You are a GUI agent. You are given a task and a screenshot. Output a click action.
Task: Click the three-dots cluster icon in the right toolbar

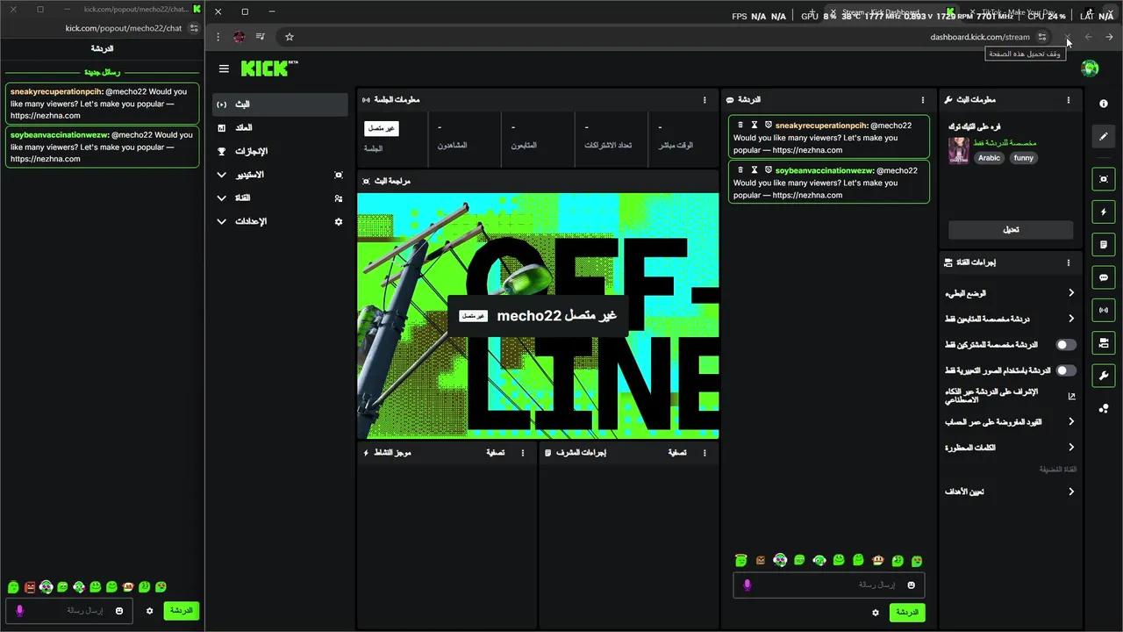pyautogui.click(x=1104, y=408)
